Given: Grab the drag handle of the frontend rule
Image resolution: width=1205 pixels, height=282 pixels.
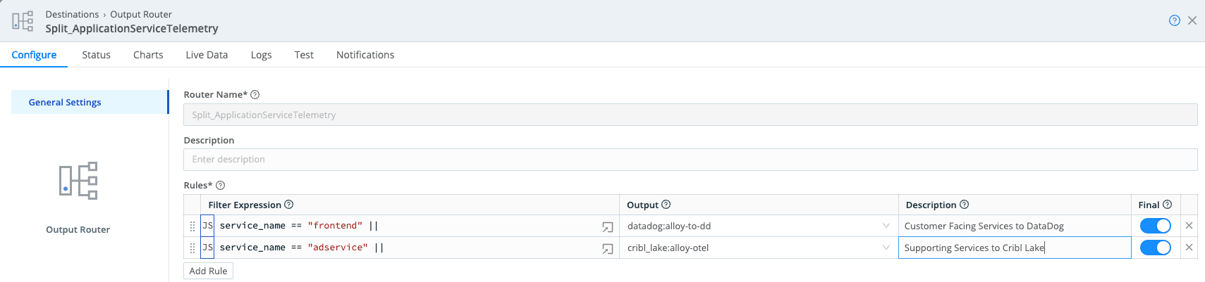Looking at the screenshot, I should [192, 226].
